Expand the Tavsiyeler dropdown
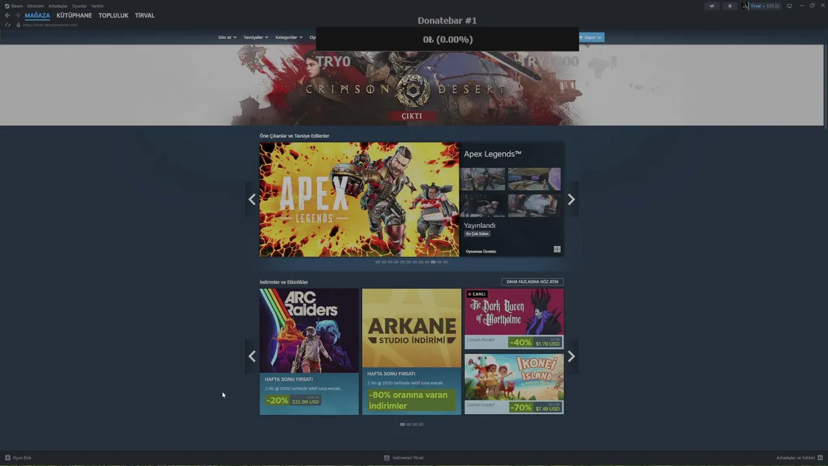 click(x=256, y=38)
